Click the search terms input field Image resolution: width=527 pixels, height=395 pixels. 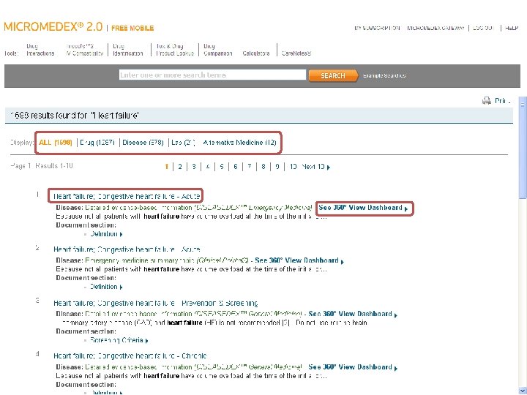point(212,75)
